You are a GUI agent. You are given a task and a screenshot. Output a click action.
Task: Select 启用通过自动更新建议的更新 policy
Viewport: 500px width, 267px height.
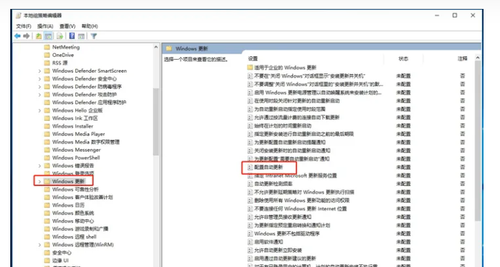point(285,258)
